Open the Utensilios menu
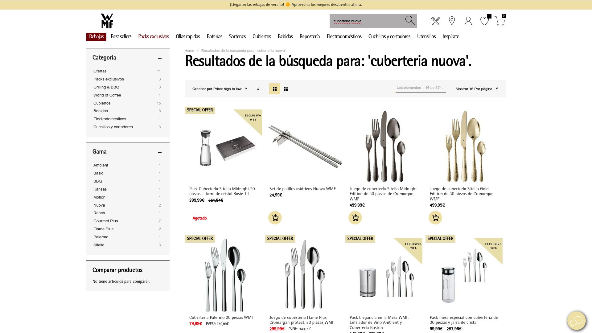Screen dimensions: 592x333 click(426, 36)
